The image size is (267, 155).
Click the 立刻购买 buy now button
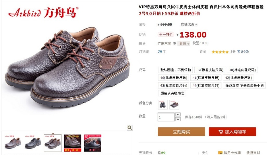[x=181, y=132]
